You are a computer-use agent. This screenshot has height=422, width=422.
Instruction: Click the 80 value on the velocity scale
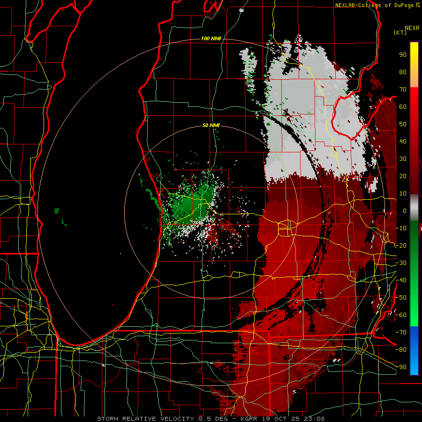tap(403, 72)
